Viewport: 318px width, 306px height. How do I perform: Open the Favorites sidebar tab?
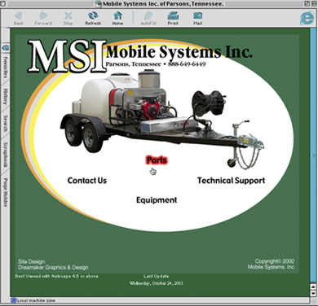[6, 68]
